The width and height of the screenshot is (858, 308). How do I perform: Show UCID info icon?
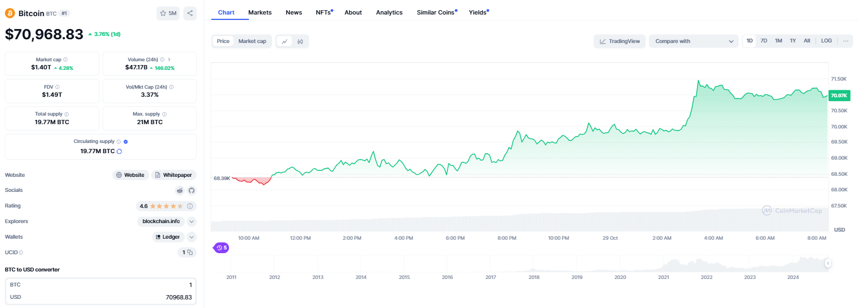coord(21,253)
